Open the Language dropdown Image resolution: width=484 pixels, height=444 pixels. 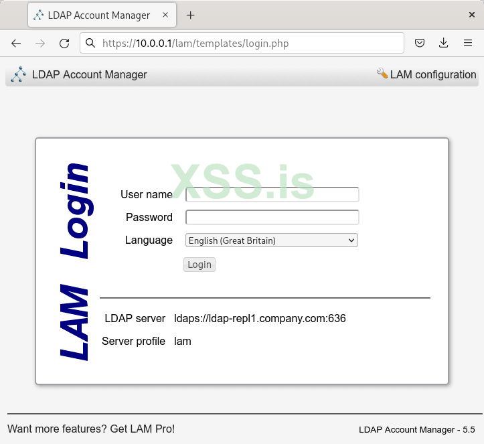tap(272, 240)
